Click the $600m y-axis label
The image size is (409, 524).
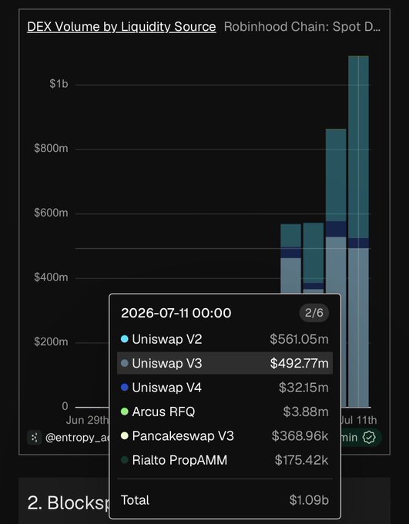51,213
